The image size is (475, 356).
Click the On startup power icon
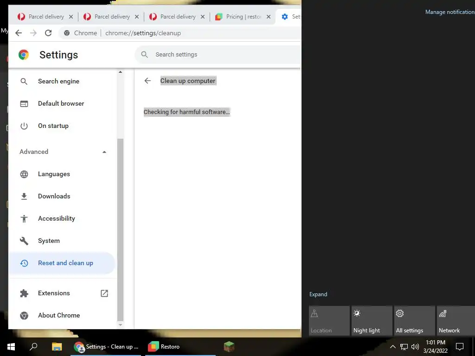pos(24,126)
